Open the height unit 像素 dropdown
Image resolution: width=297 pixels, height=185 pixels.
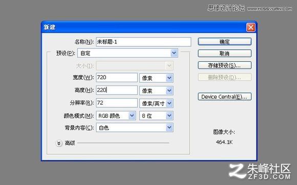pos(156,90)
